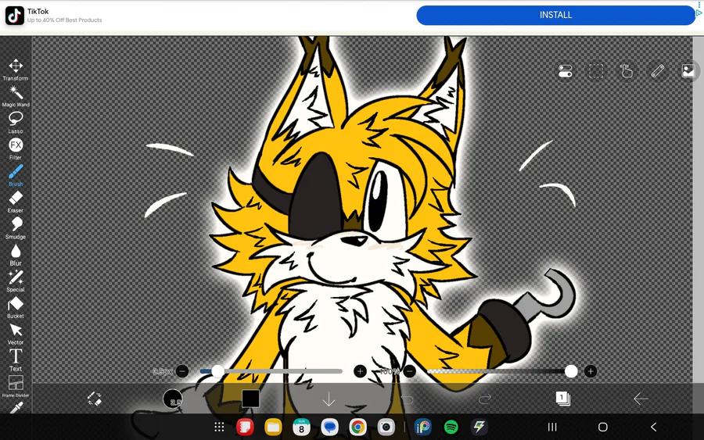This screenshot has height=440, width=704.
Task: Open the Calendar app in the taskbar
Action: (x=301, y=427)
